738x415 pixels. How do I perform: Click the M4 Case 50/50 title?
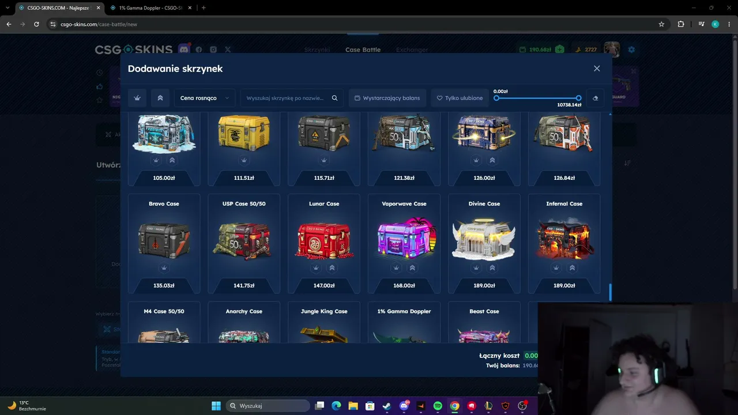point(164,311)
